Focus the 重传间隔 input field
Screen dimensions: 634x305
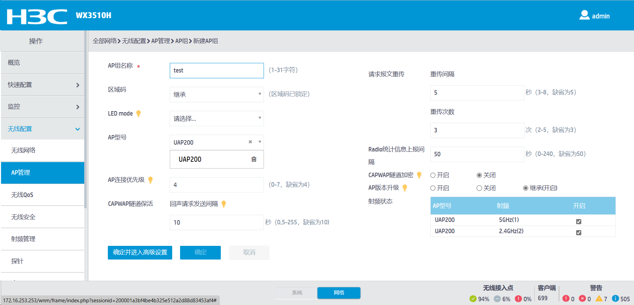[x=477, y=93]
